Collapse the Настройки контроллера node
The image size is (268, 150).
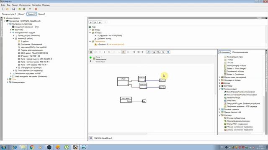coord(8,24)
